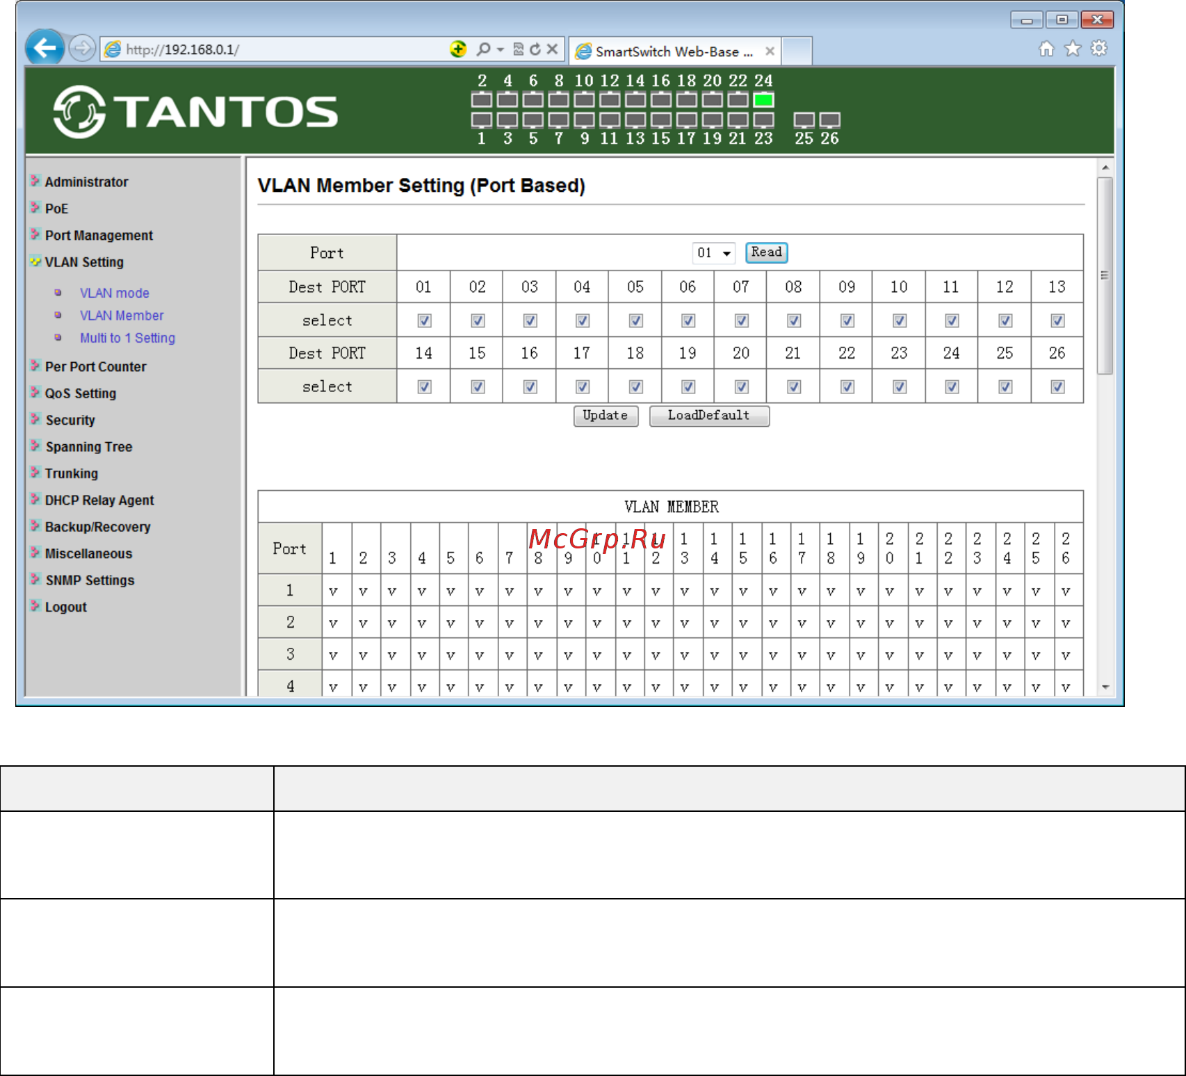
Task: Toggle Dest PORT 05 select checkbox
Action: 635,320
